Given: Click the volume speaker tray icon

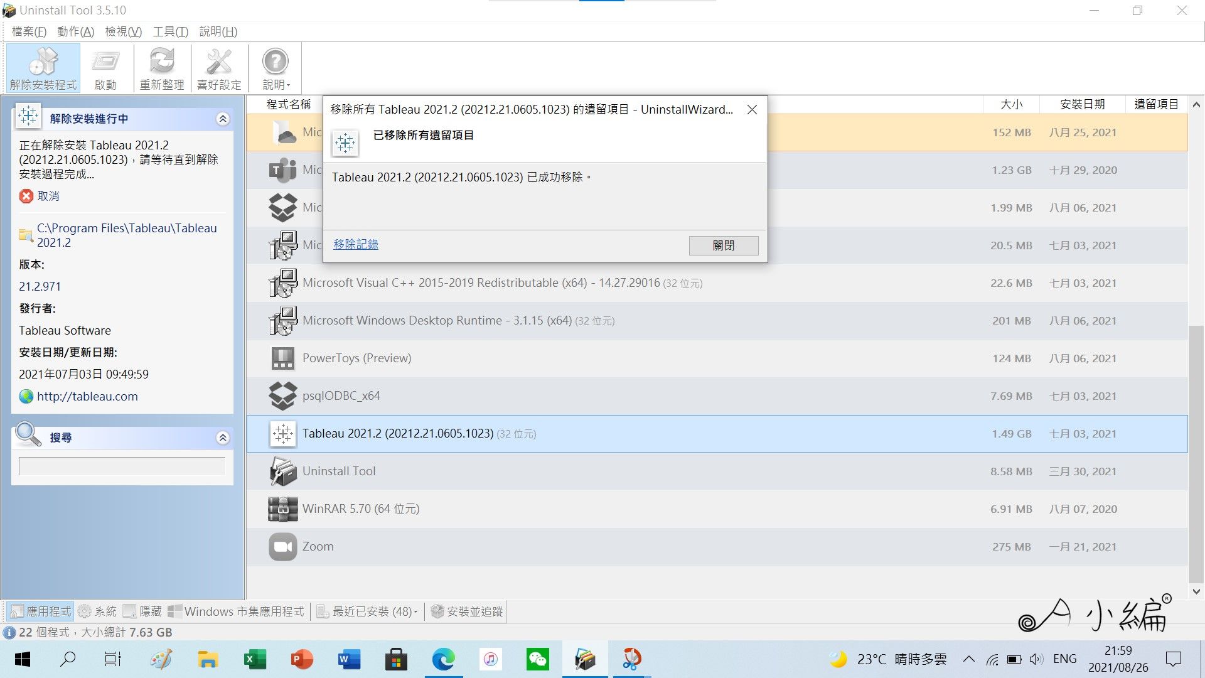Looking at the screenshot, I should [1036, 659].
